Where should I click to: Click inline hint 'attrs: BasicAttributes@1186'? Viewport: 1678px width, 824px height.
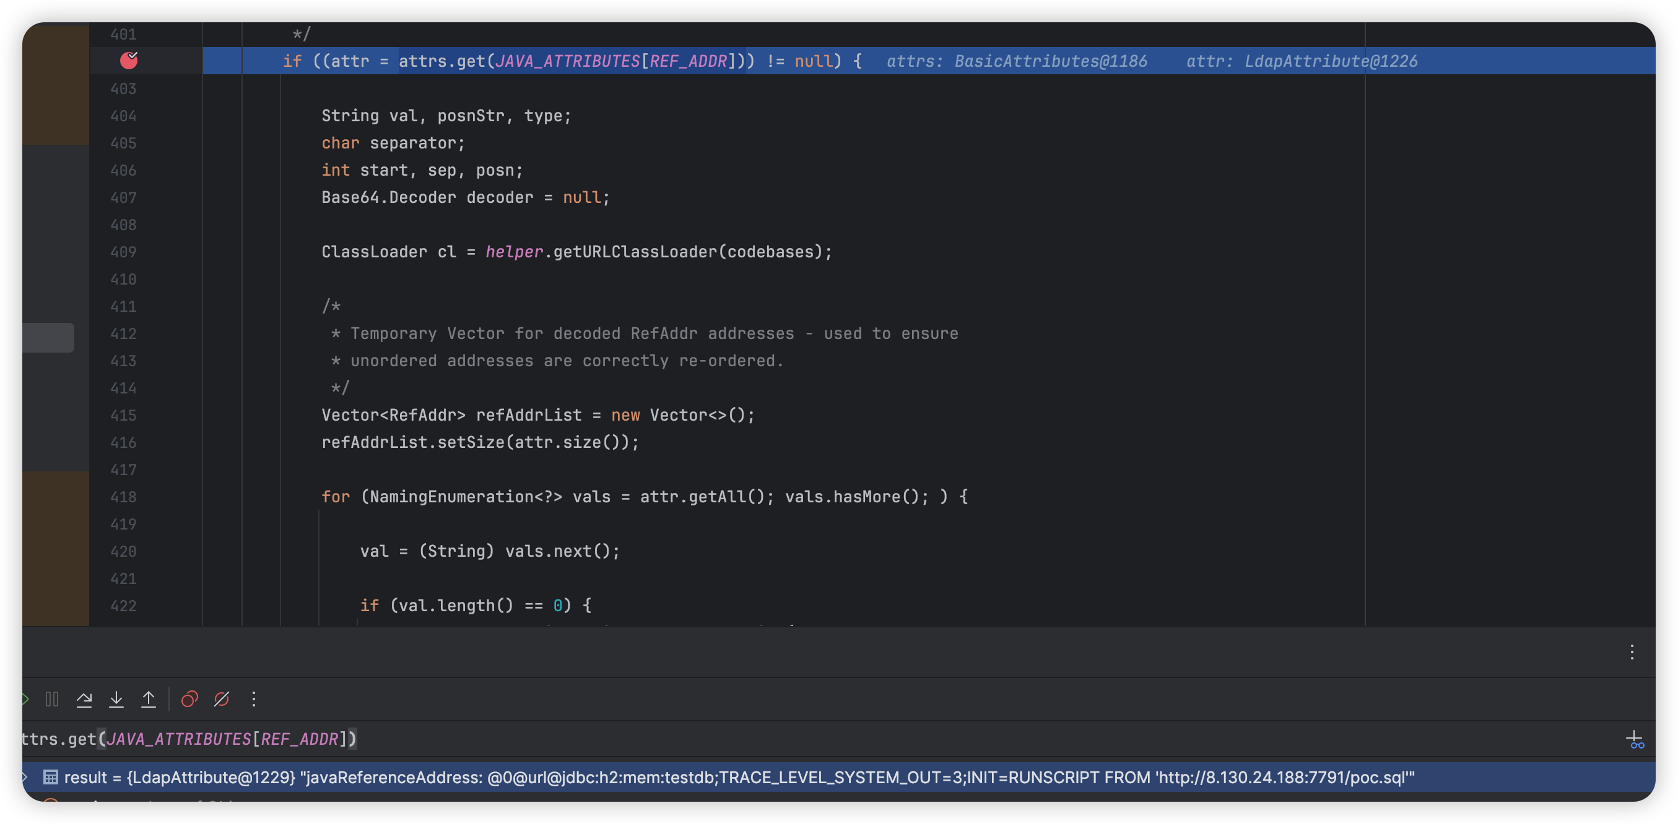pyautogui.click(x=1017, y=61)
